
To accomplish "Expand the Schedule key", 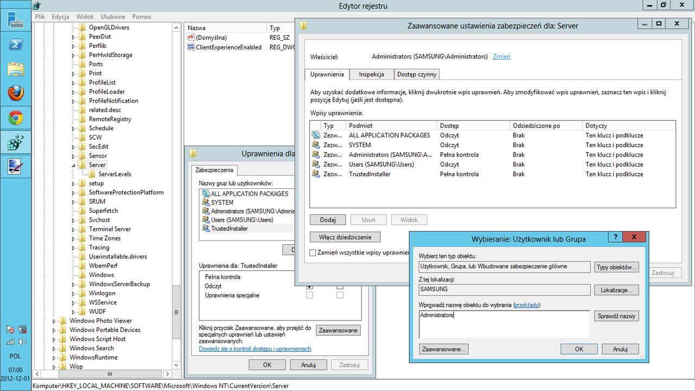I will click(x=74, y=129).
